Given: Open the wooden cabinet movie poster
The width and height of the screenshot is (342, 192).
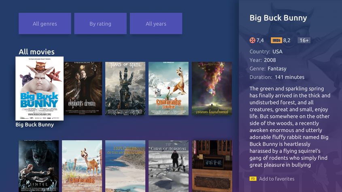Looking at the screenshot, I should click(x=212, y=166).
